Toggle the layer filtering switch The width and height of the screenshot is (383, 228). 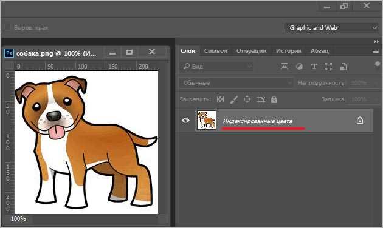coord(378,64)
